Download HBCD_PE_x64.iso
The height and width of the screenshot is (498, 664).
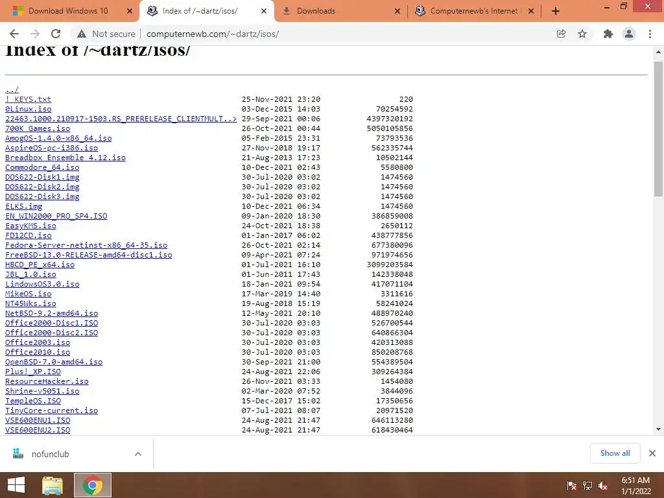click(x=40, y=265)
